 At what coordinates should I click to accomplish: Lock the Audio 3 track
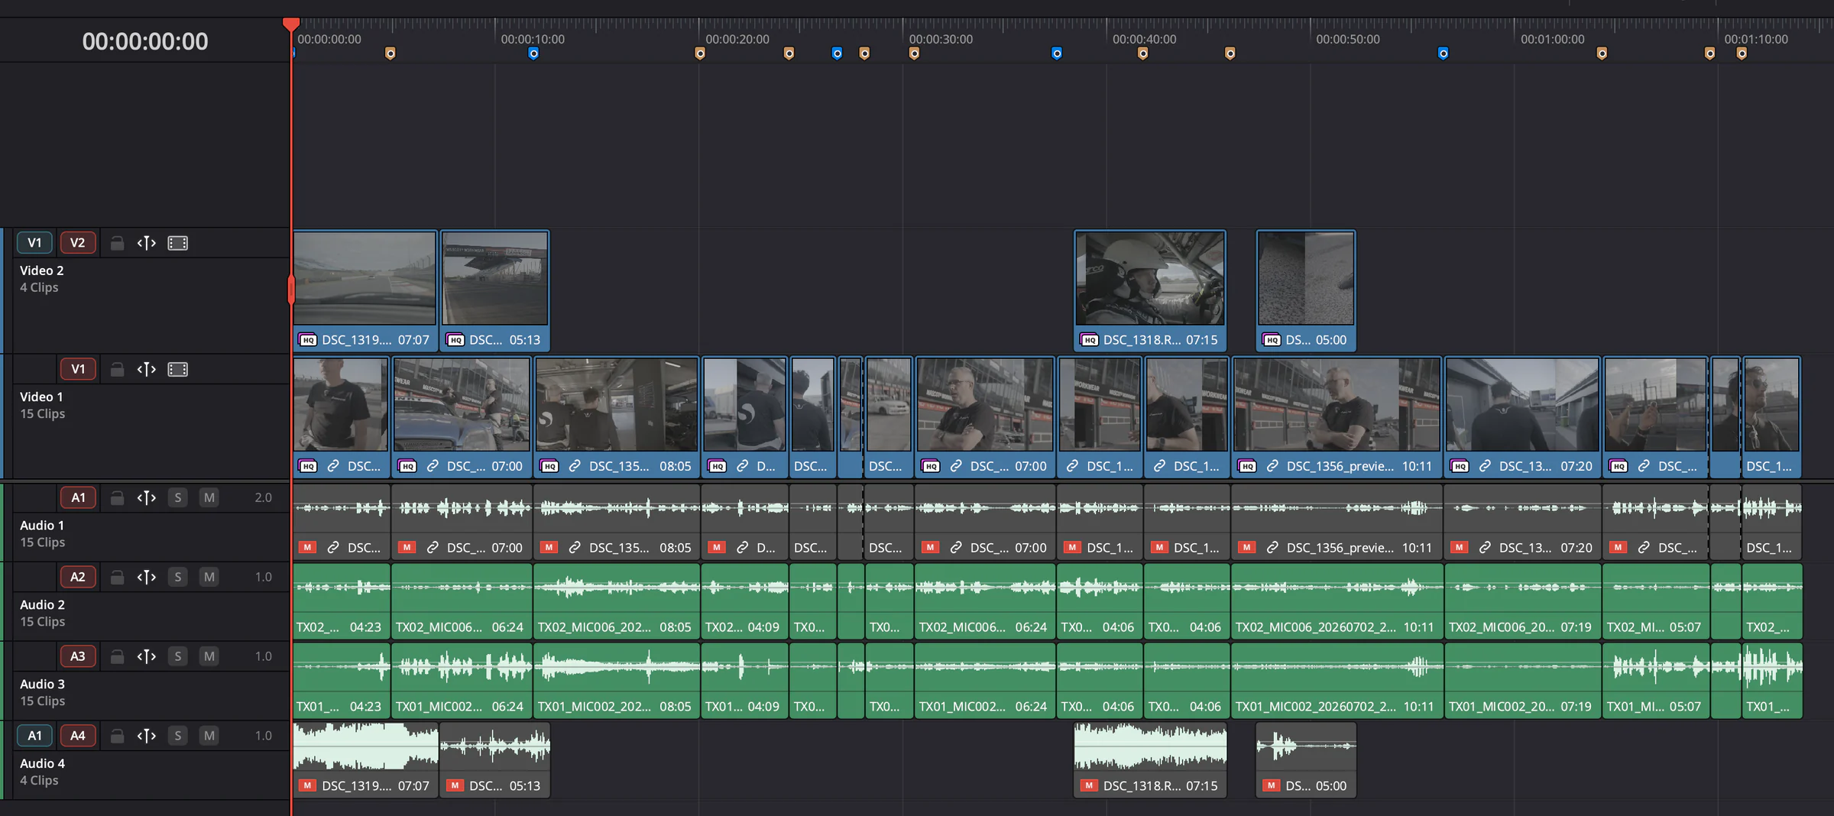point(117,657)
